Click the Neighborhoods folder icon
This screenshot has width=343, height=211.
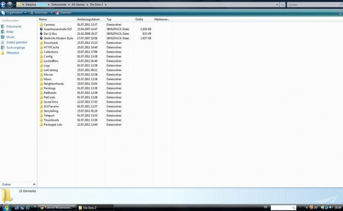click(41, 83)
